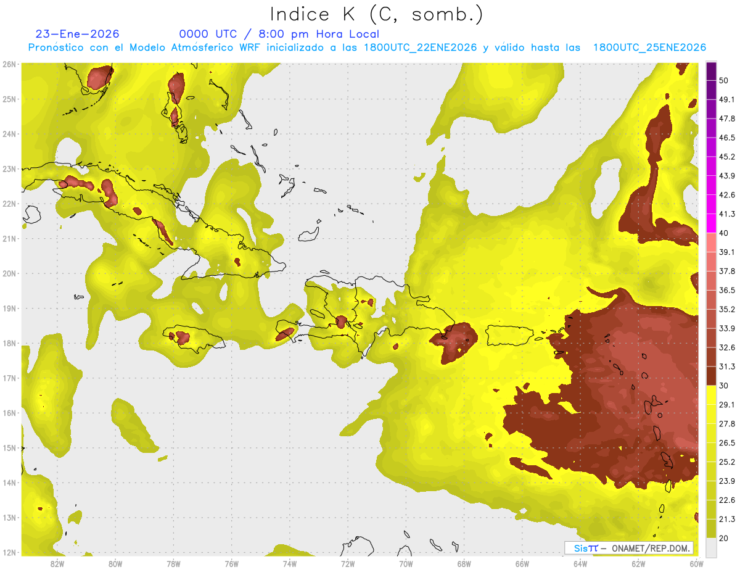The width and height of the screenshot is (740, 572).
Task: Click the legend value '35.2'
Action: coord(726,309)
